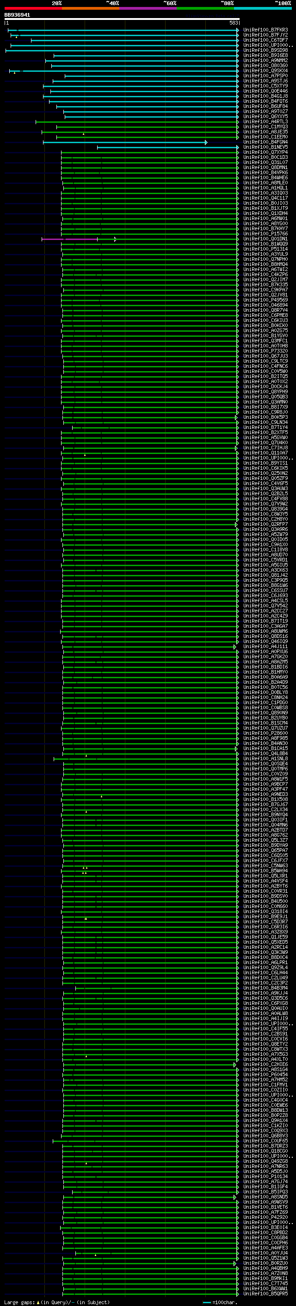296x1306 pixels.
Task: Click the white query sequence ruler bar
Action: [x=122, y=19]
